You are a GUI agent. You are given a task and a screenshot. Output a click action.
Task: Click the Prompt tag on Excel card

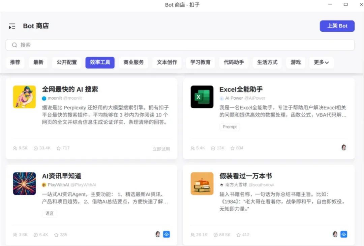[230, 127]
